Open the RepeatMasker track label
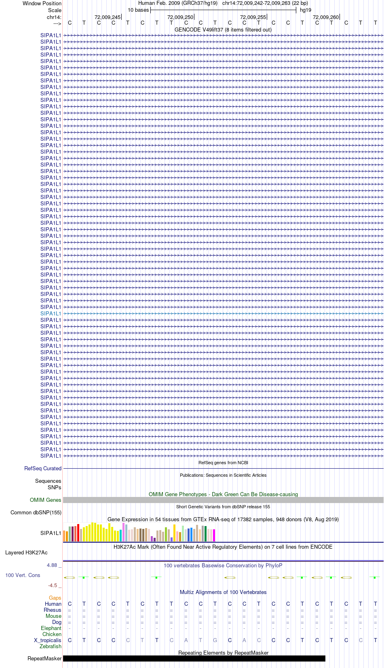 [x=44, y=658]
